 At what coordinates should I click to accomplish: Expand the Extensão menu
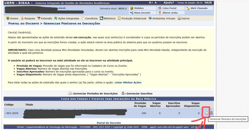tap(45, 18)
